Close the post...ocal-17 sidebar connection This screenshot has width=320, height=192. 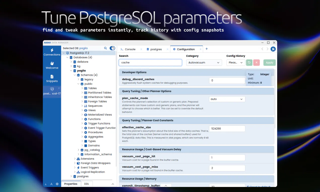[x=59, y=88]
